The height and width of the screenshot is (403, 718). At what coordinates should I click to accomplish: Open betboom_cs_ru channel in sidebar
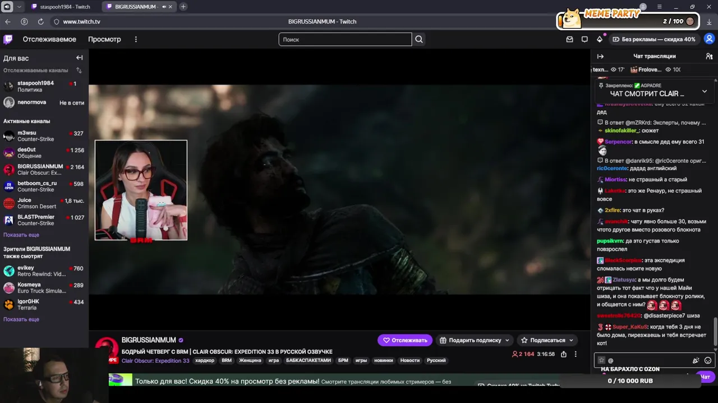coord(44,186)
